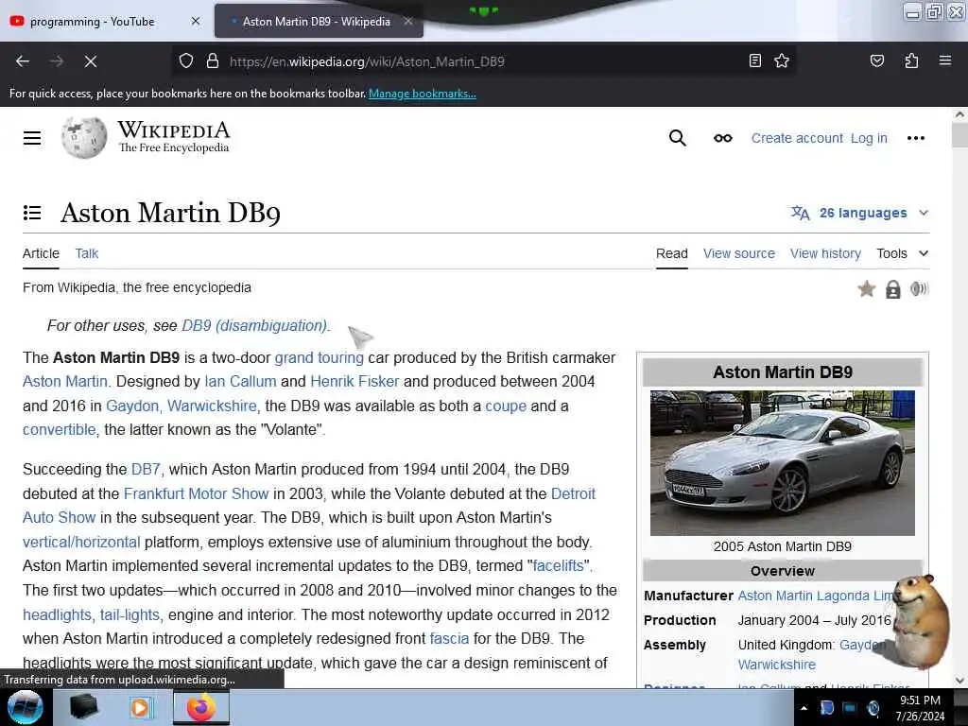The image size is (968, 726).
Task: Launch the media player taskbar icon
Action: [x=140, y=707]
